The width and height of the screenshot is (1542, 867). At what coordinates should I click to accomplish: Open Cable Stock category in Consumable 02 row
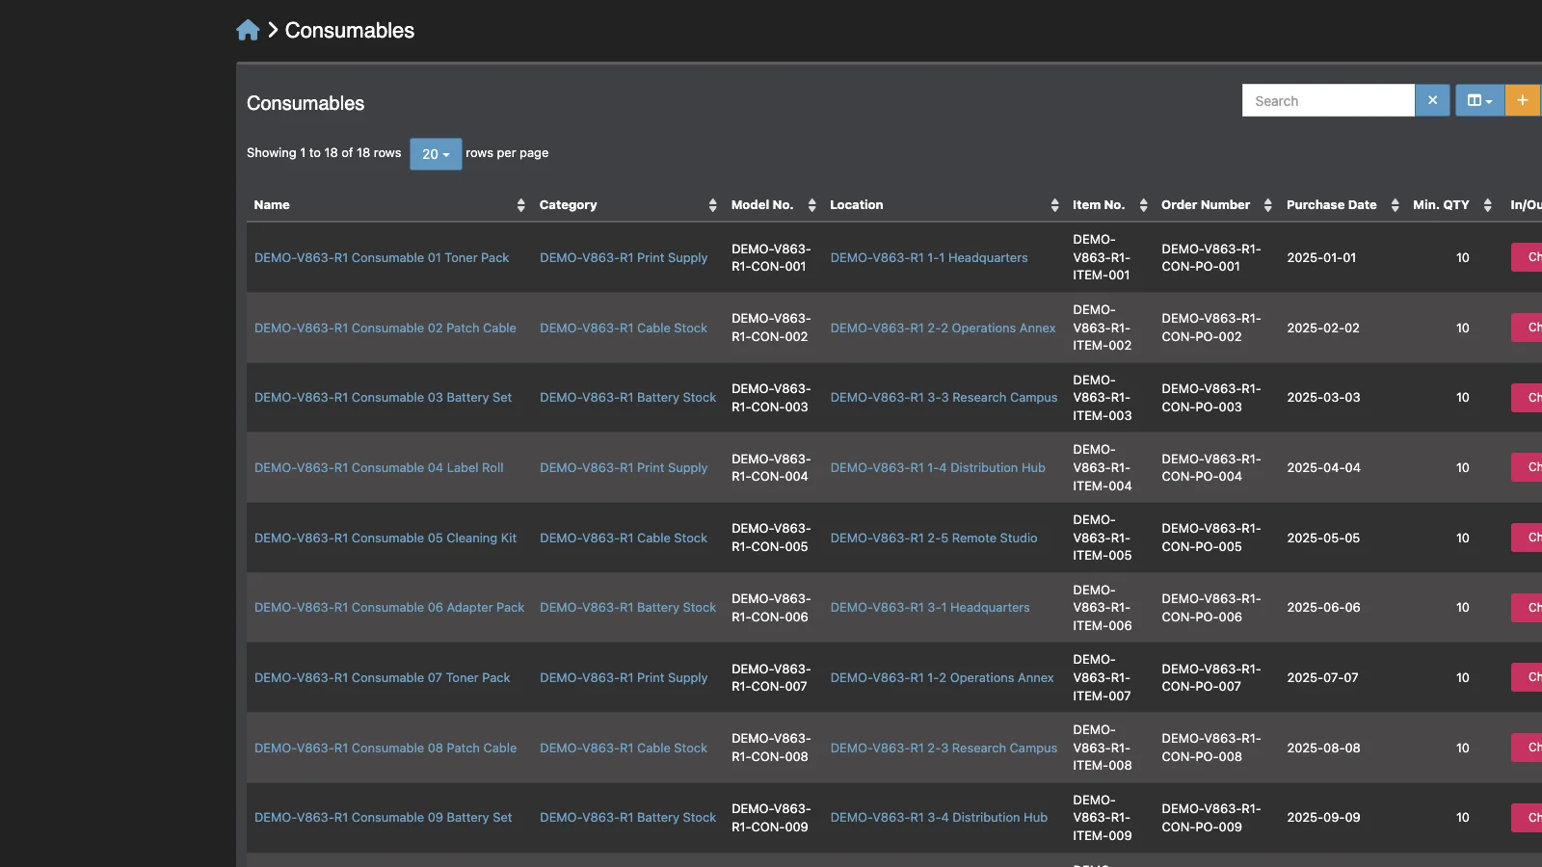624,328
